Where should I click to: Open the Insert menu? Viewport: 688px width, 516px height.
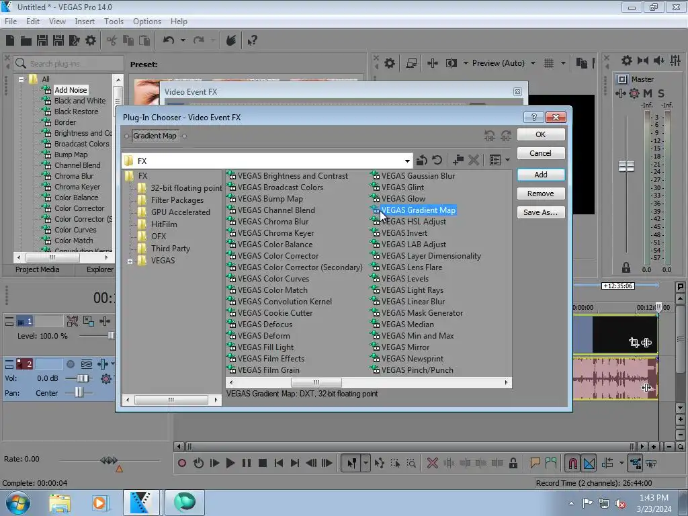coord(85,21)
